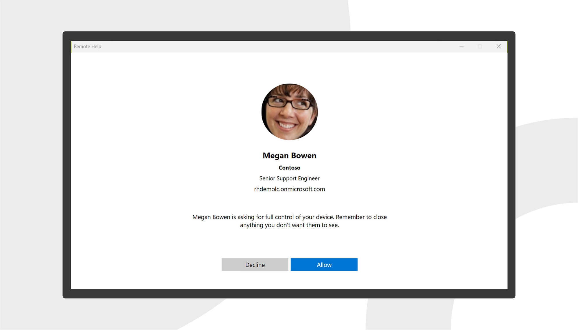Click the dark gray frame below the dialog
Image resolution: width=578 pixels, height=330 pixels.
click(x=289, y=294)
